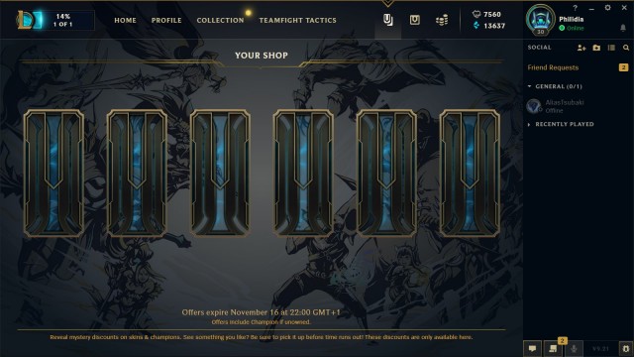Click the Philidia profile avatar
Image resolution: width=634 pixels, height=357 pixels.
[541, 19]
